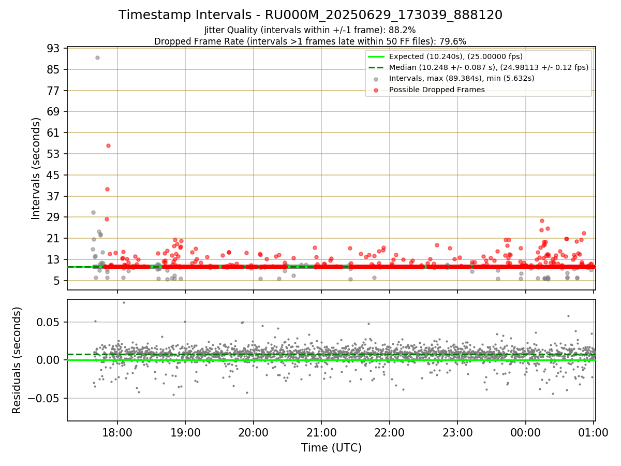The height and width of the screenshot is (466, 621).
Task: Click the plot title "Timestamp Intervals - RU000M_20250629_173039_888120"
Action: (x=310, y=15)
